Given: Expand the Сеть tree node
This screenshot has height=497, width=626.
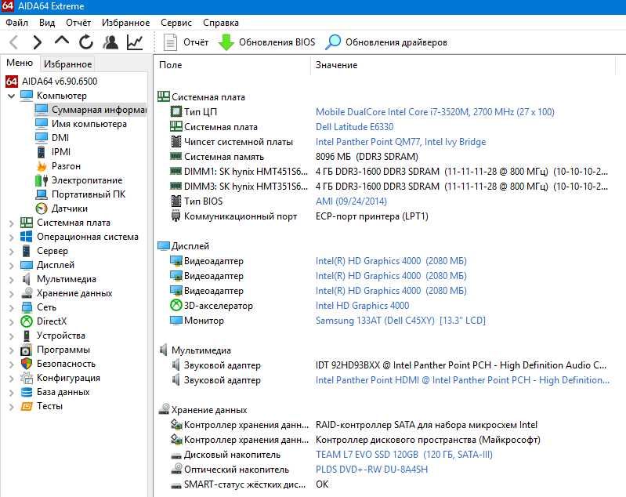Looking at the screenshot, I should pyautogui.click(x=11, y=308).
